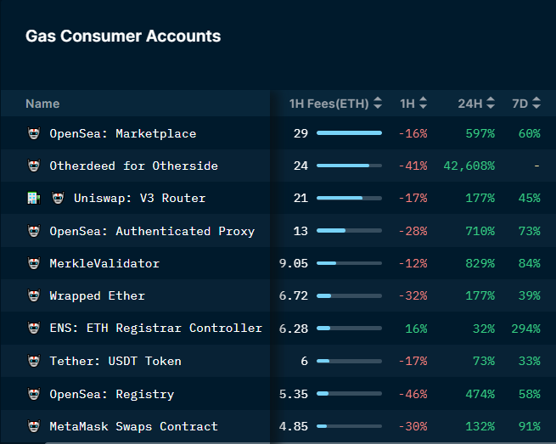
Task: Open the OpenSea: Marketplace account link
Action: pyautogui.click(x=122, y=133)
